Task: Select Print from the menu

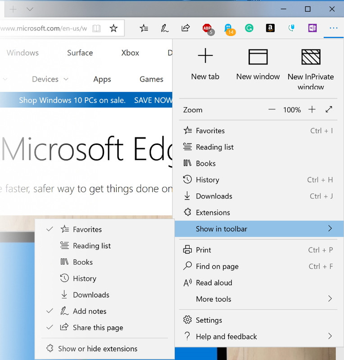Action: coord(258,250)
